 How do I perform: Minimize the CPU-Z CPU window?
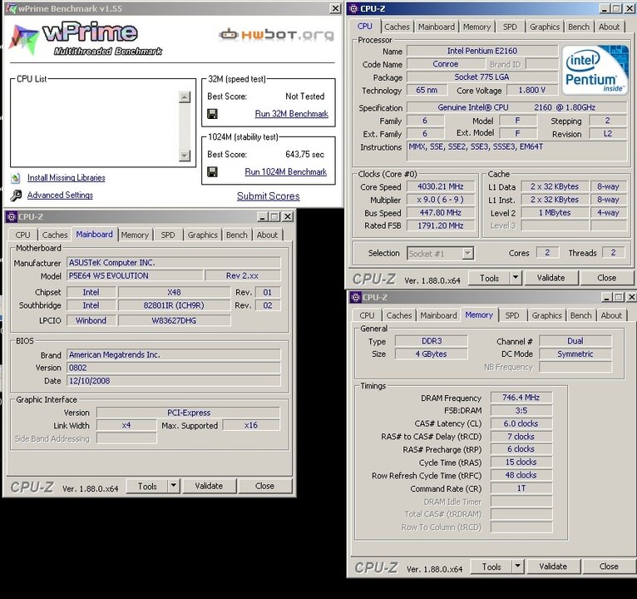tap(605, 8)
